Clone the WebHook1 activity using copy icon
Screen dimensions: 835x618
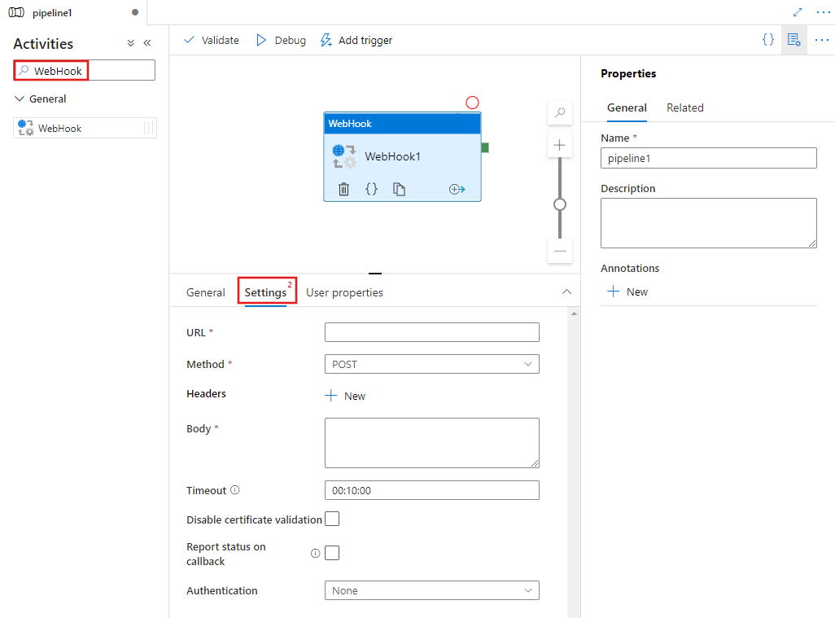point(400,188)
